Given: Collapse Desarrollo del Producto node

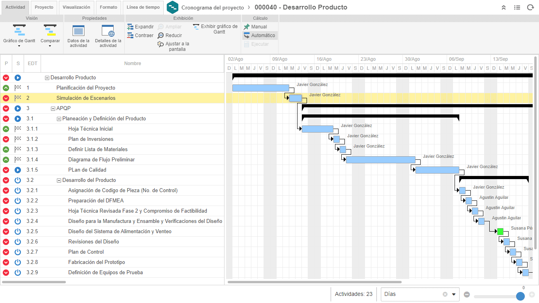Looking at the screenshot, I should (x=59, y=180).
